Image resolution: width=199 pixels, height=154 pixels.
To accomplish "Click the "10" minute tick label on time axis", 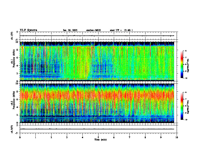I will 177,137.
